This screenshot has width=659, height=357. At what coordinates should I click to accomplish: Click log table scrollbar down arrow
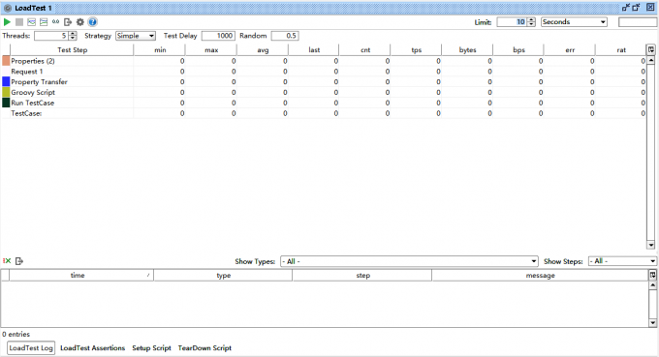pos(652,322)
